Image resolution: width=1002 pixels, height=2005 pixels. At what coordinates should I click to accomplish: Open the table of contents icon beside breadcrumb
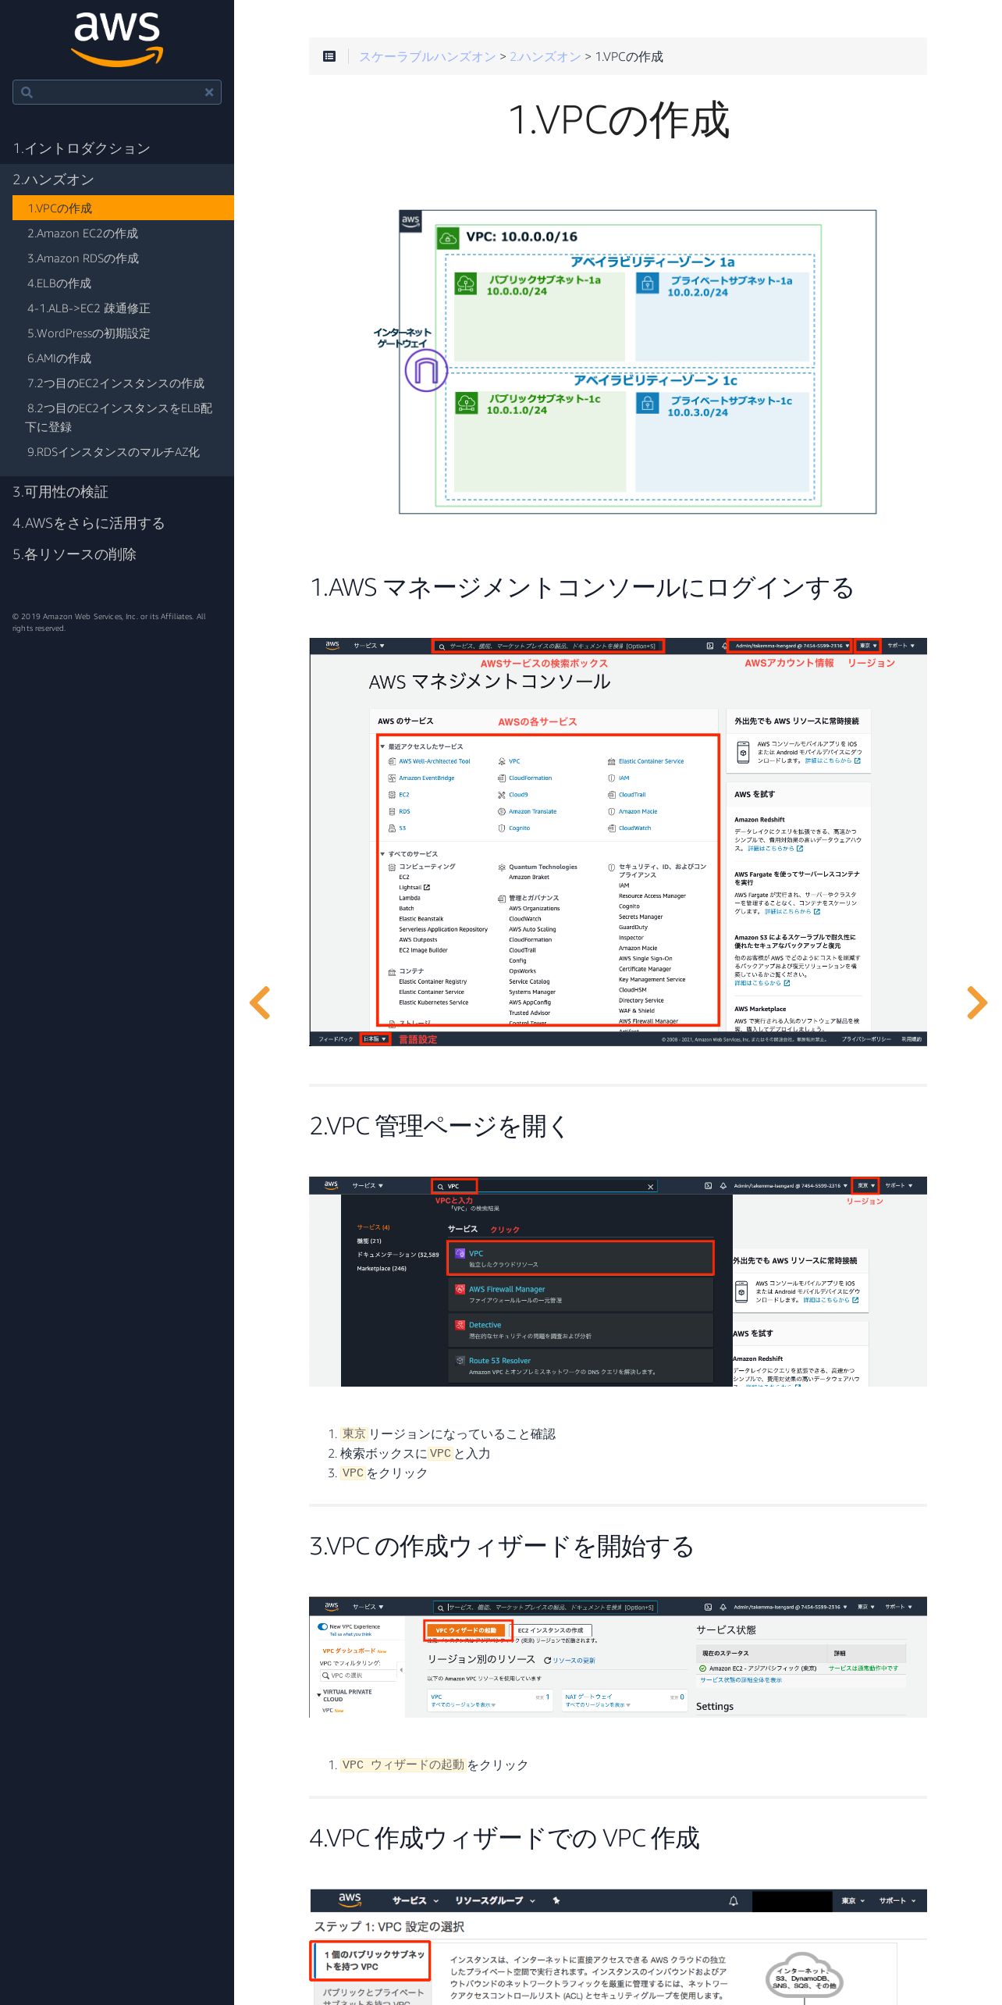(329, 56)
